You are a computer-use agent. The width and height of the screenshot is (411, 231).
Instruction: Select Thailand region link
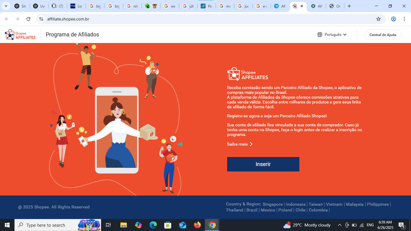click(234, 210)
